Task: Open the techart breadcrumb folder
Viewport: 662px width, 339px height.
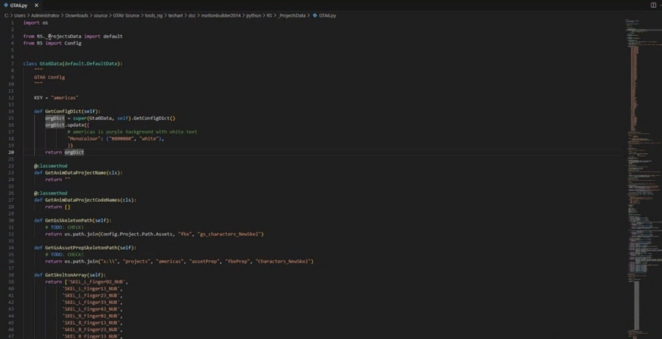Action: coord(175,15)
